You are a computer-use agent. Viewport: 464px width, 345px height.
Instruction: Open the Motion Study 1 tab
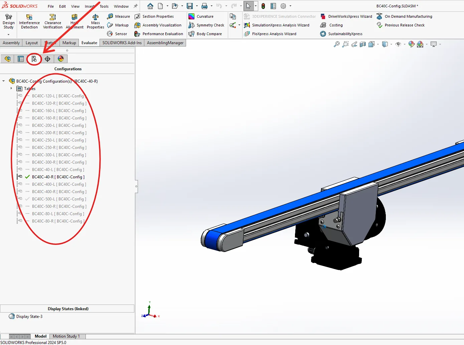tap(66, 336)
